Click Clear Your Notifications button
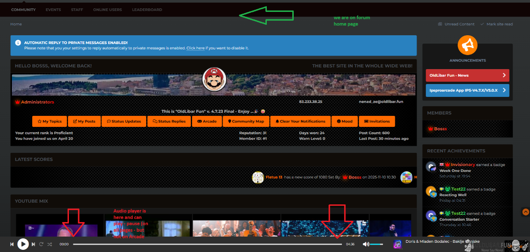Viewport: 530px width, 252px height. 300,121
